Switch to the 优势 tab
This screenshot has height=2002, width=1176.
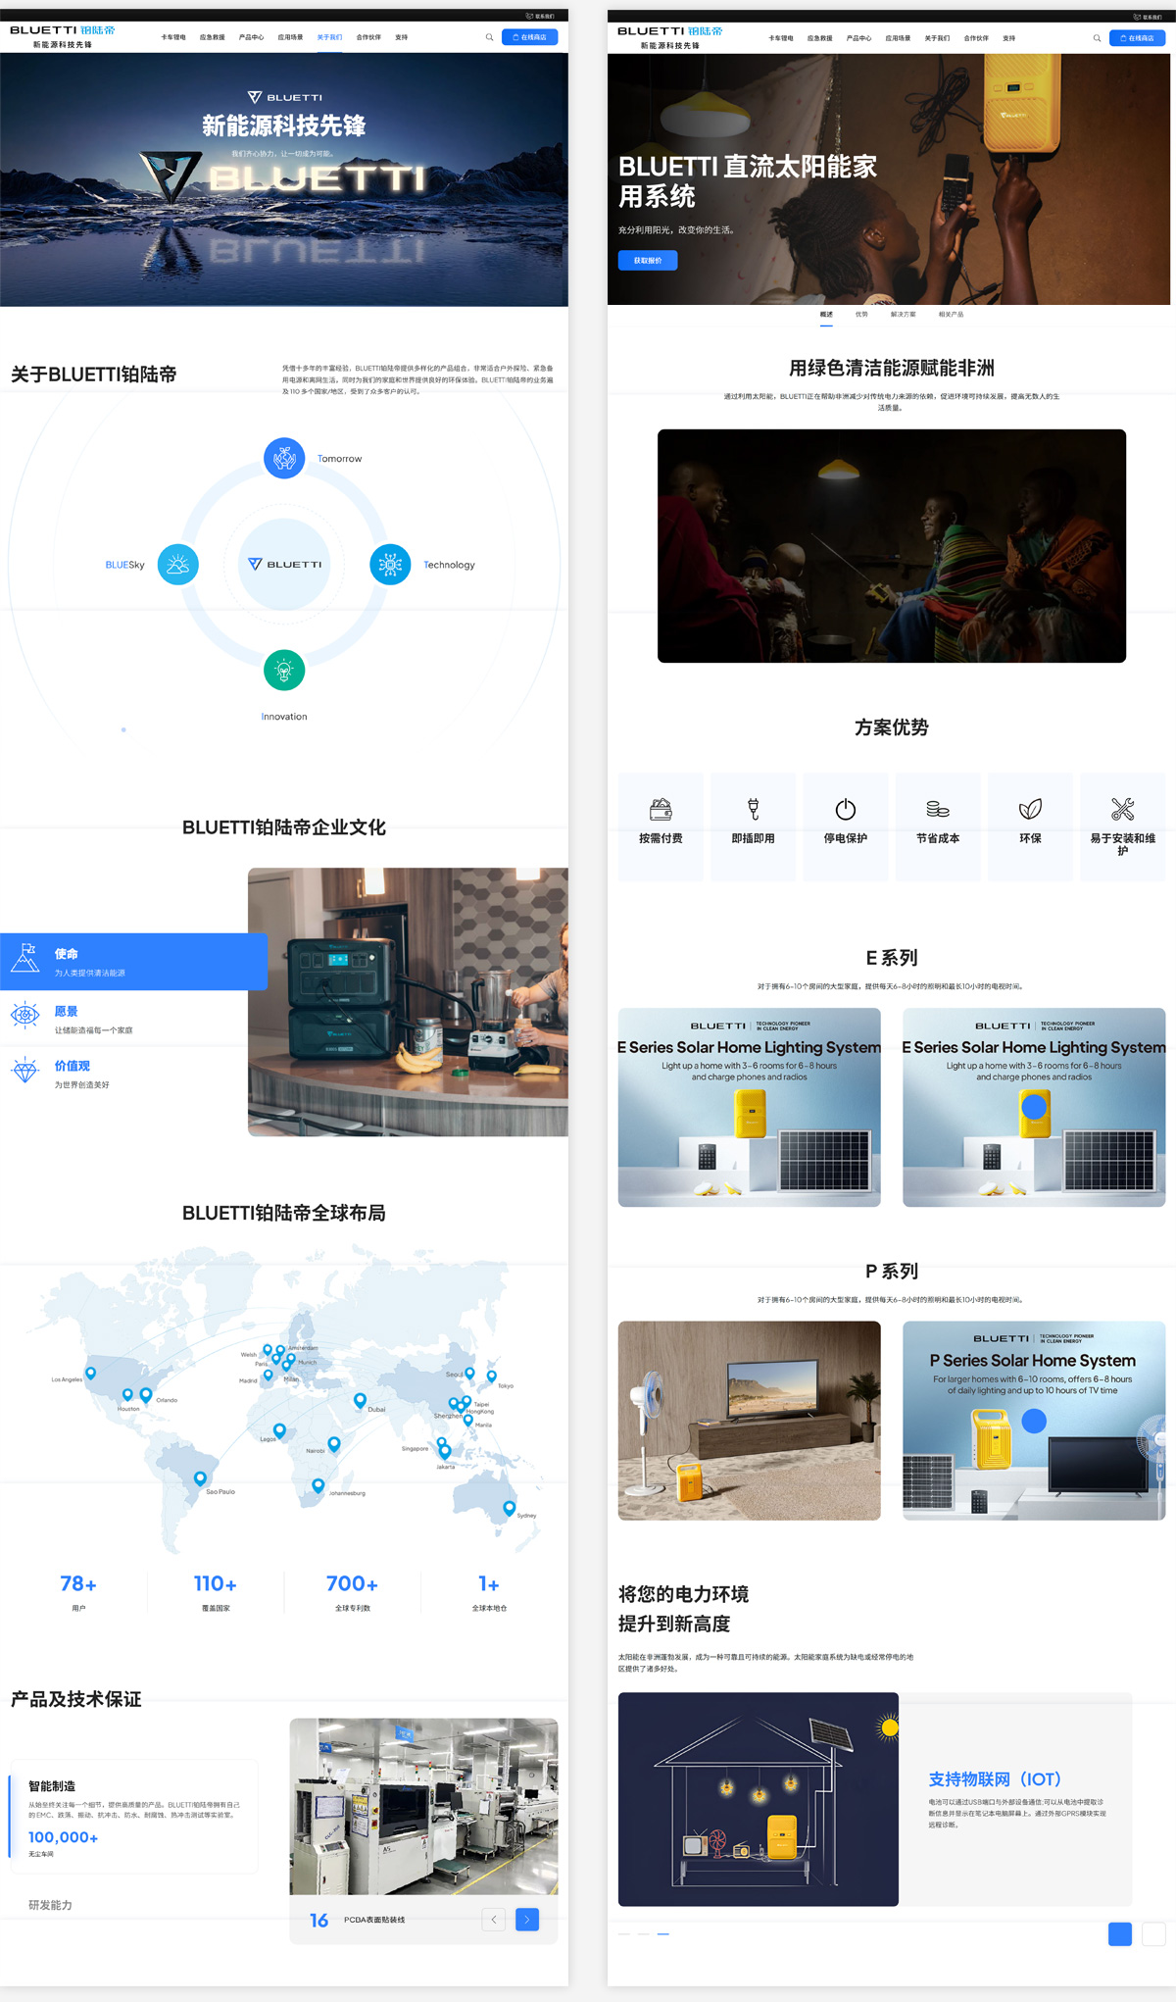(x=861, y=315)
